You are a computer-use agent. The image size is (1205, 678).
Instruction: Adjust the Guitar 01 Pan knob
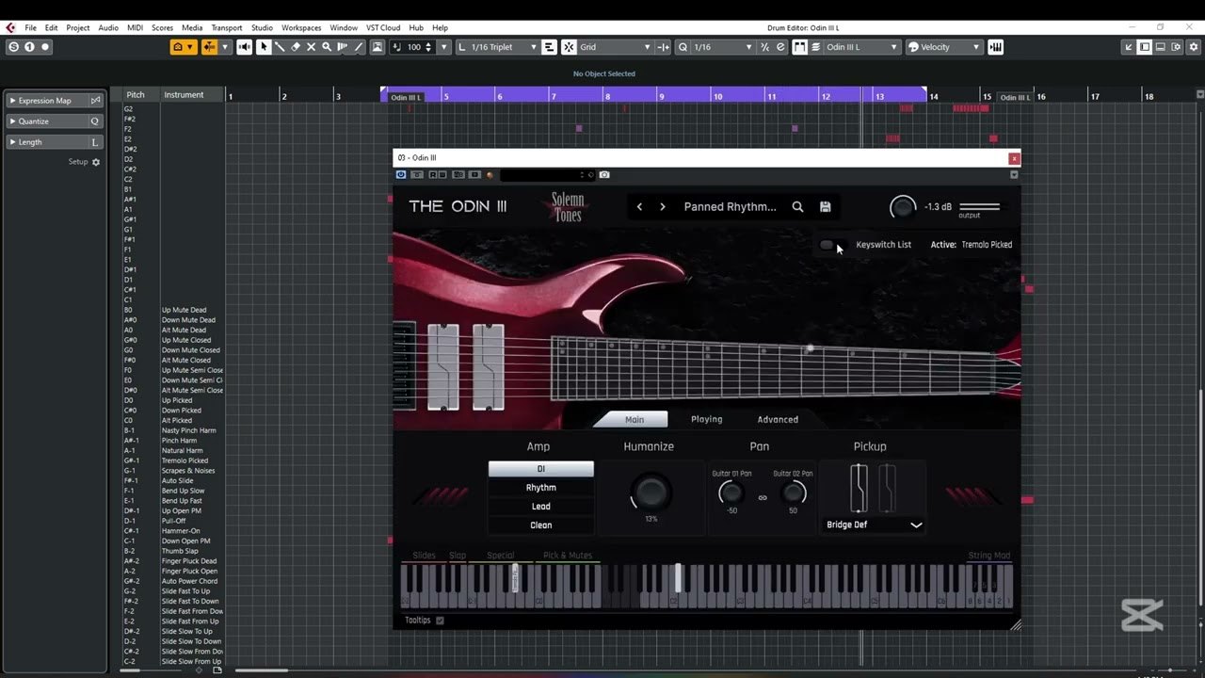pyautogui.click(x=731, y=492)
